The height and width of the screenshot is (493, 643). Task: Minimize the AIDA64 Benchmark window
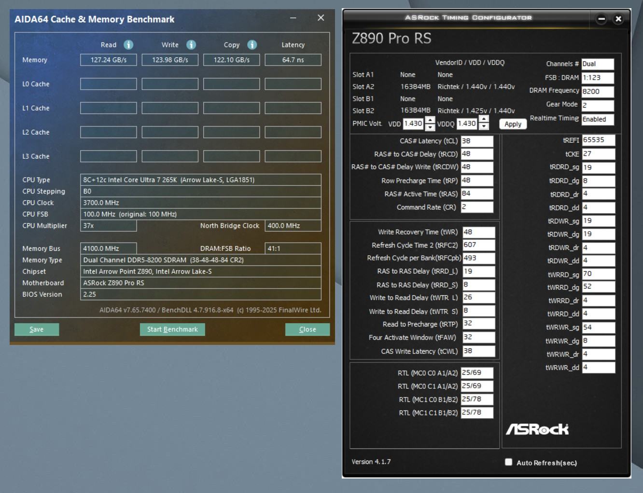[x=293, y=18]
